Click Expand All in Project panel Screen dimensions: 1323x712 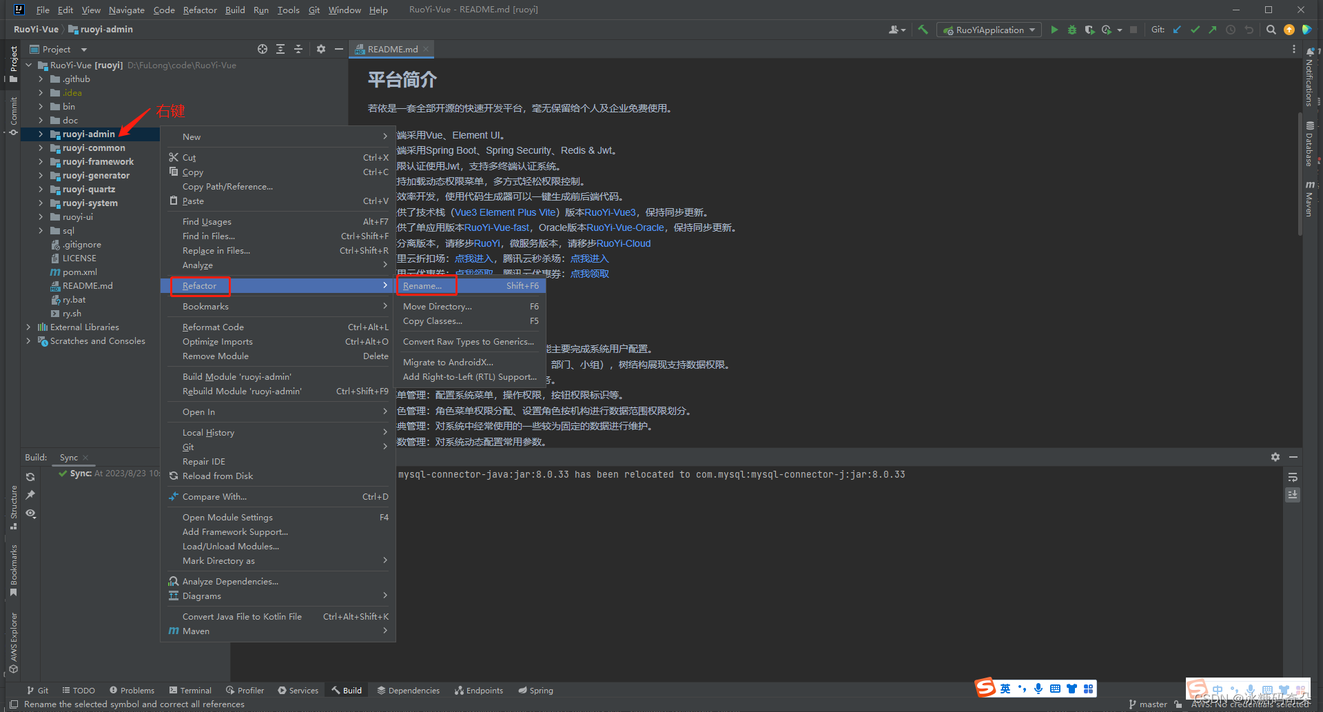coord(280,49)
